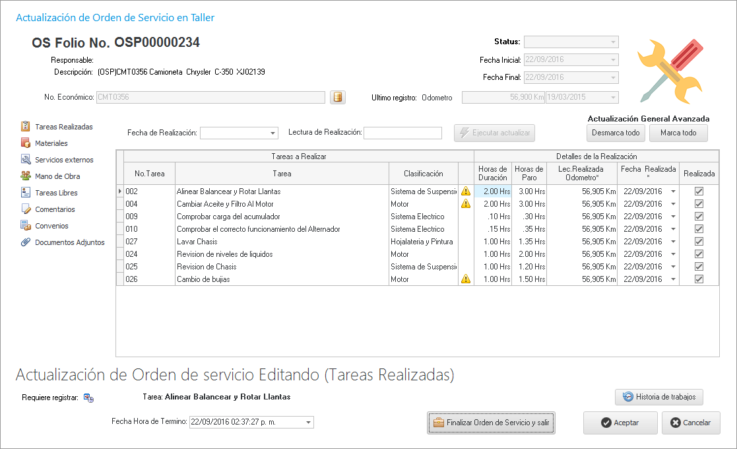Viewport: 737px width, 449px height.
Task: Open the Tareas Realizadas section icon
Action: tap(26, 126)
